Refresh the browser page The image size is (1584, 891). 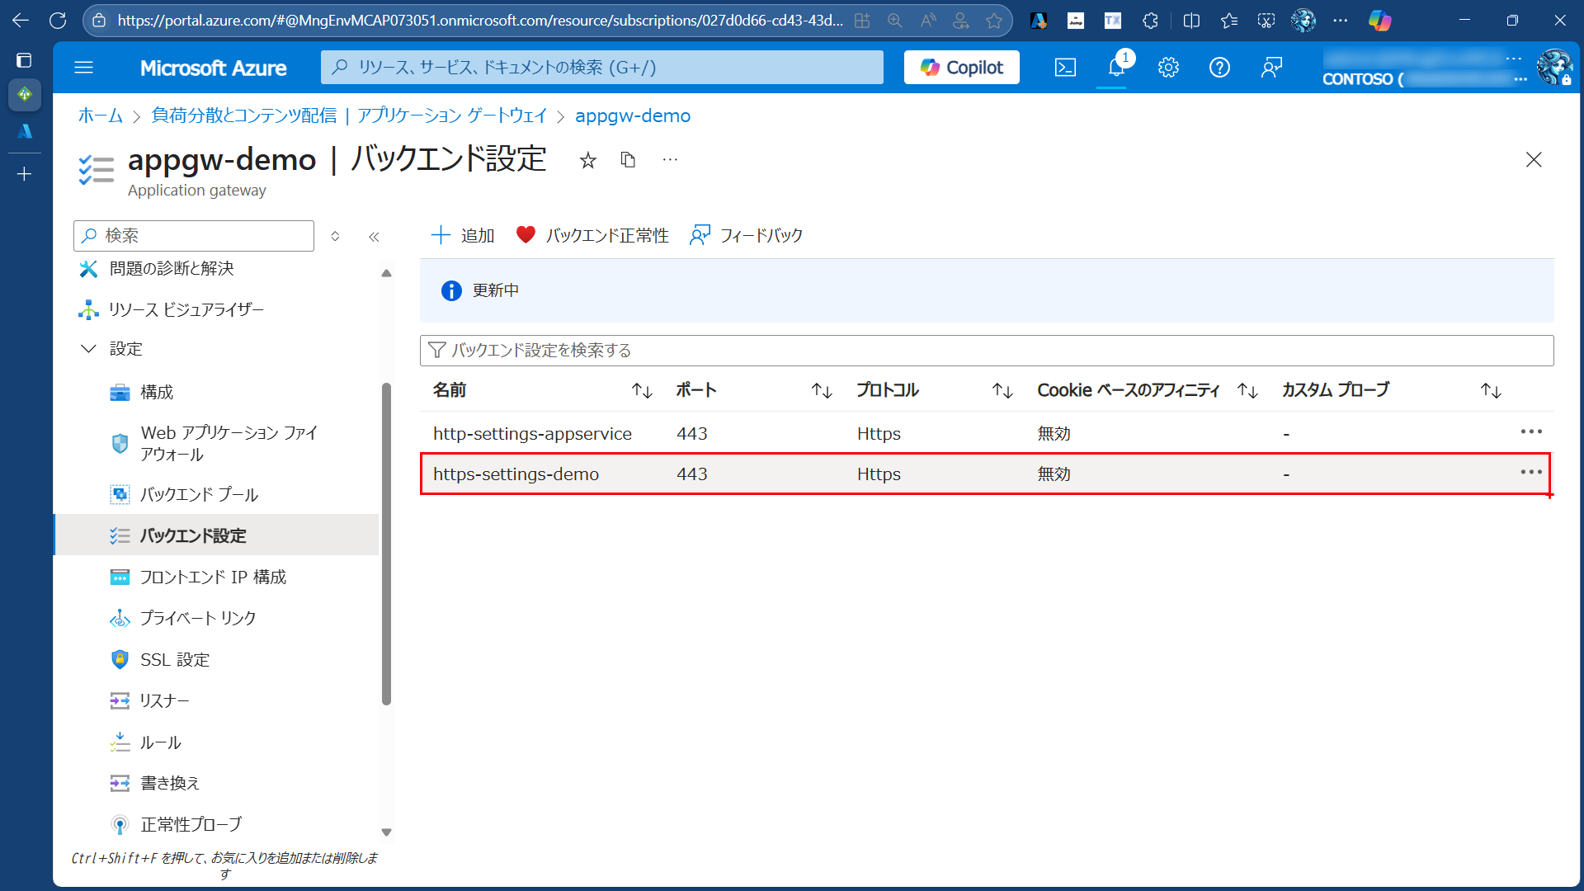click(x=58, y=21)
